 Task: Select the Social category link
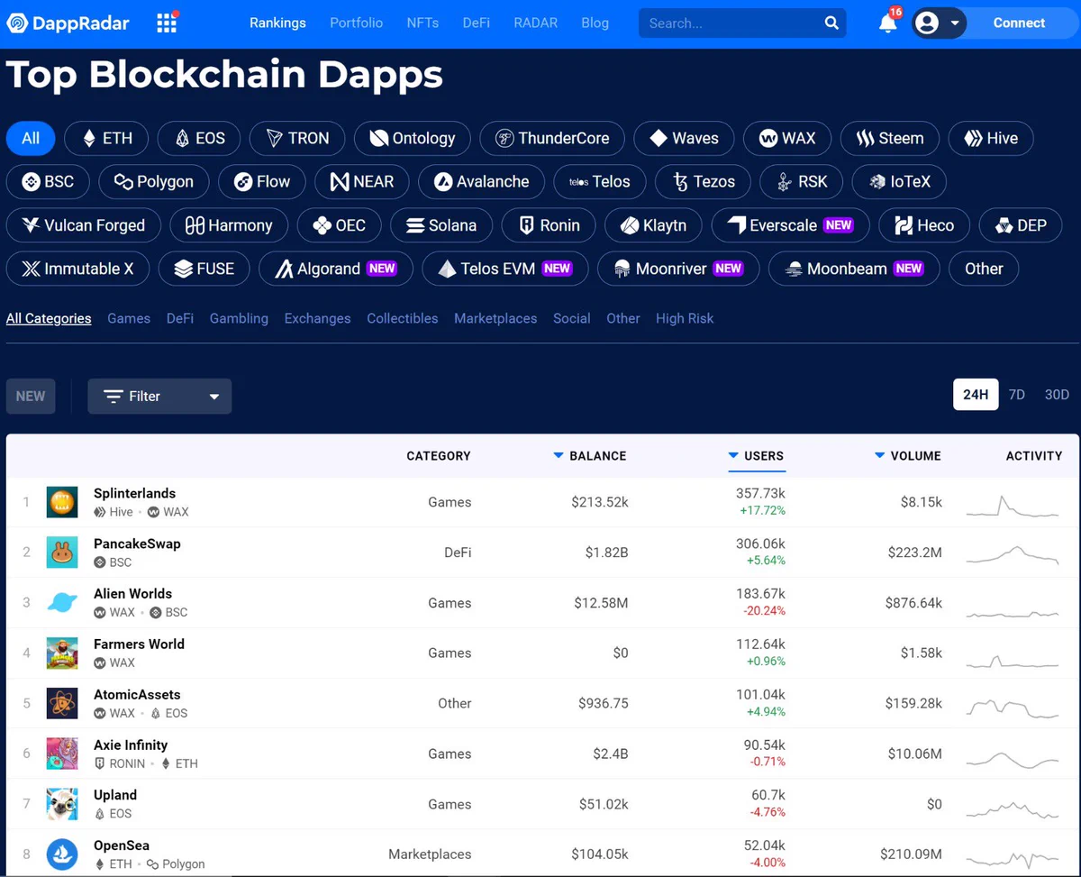tap(572, 318)
